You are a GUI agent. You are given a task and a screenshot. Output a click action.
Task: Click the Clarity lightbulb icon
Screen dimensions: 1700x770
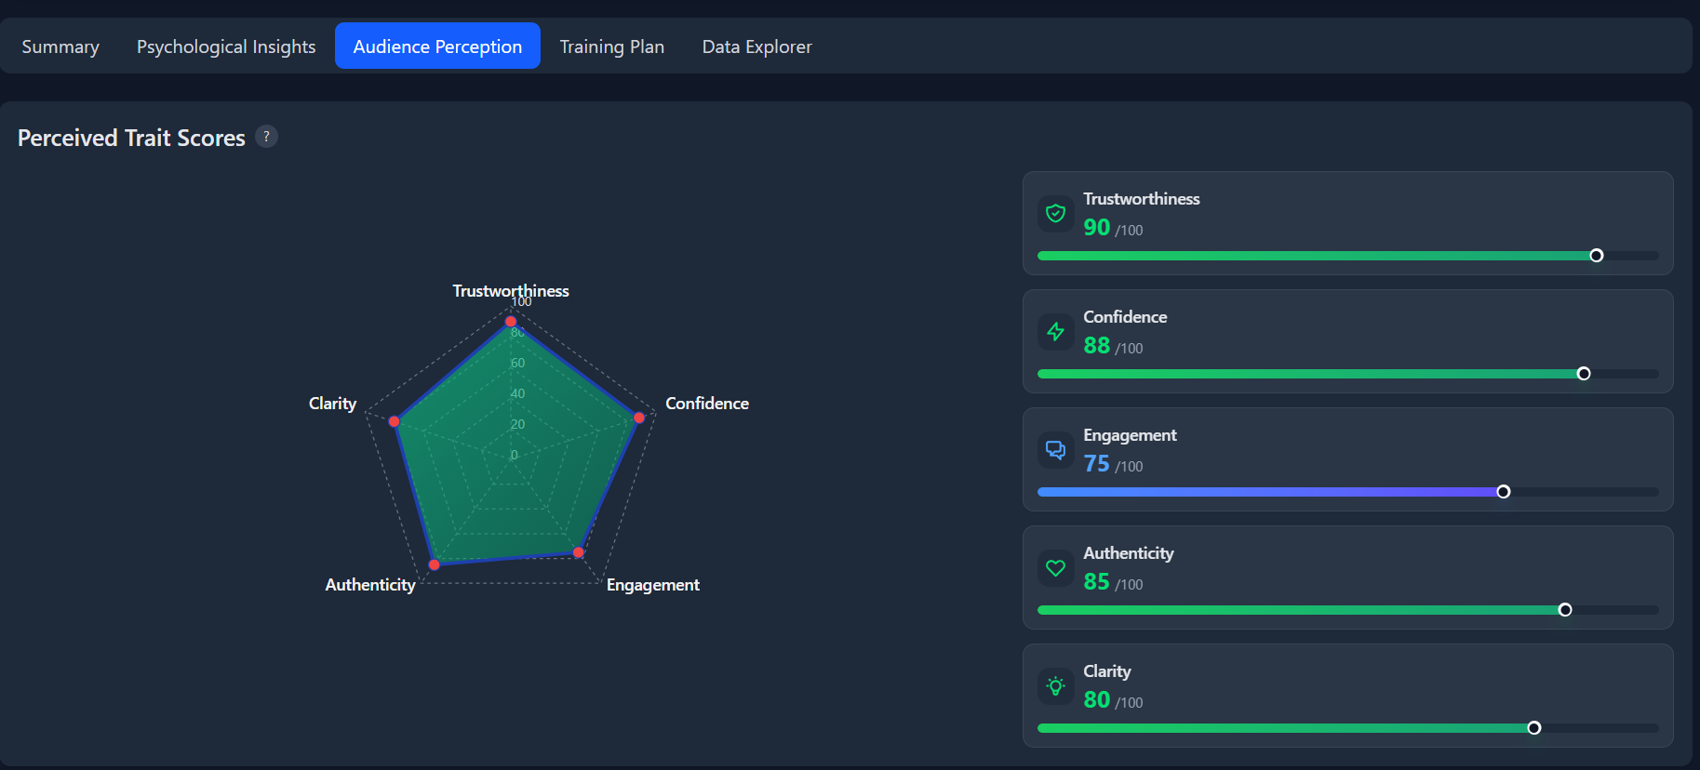1055,686
